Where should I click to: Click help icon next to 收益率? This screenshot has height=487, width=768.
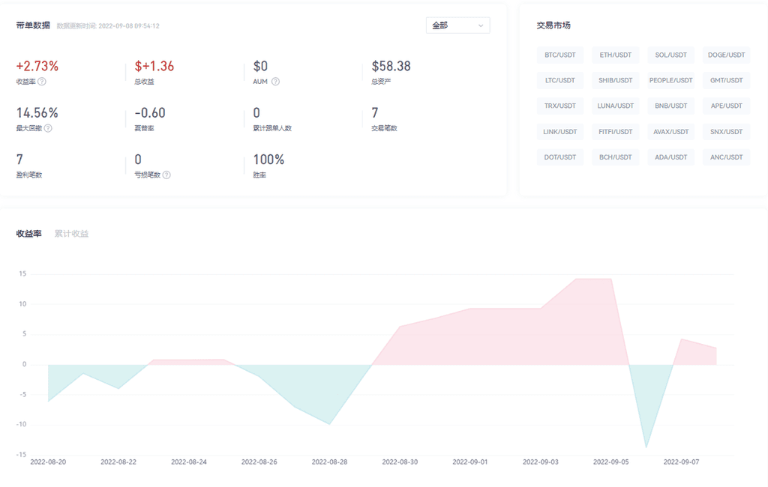(x=42, y=82)
